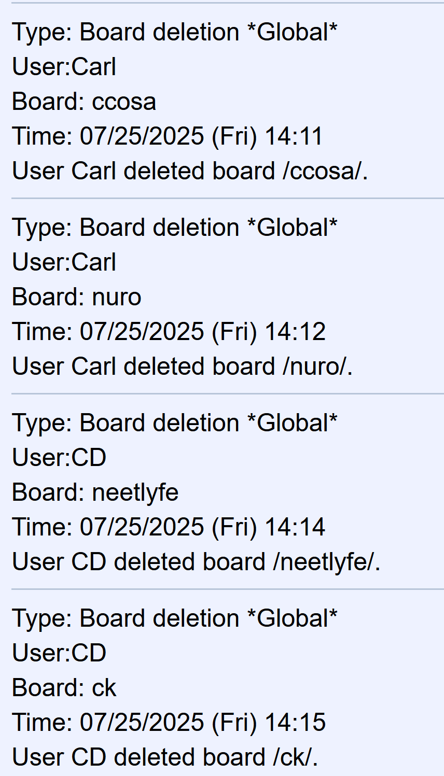The height and width of the screenshot is (776, 444).
Task: Click the "Board: nuro" text
Action: 77,297
